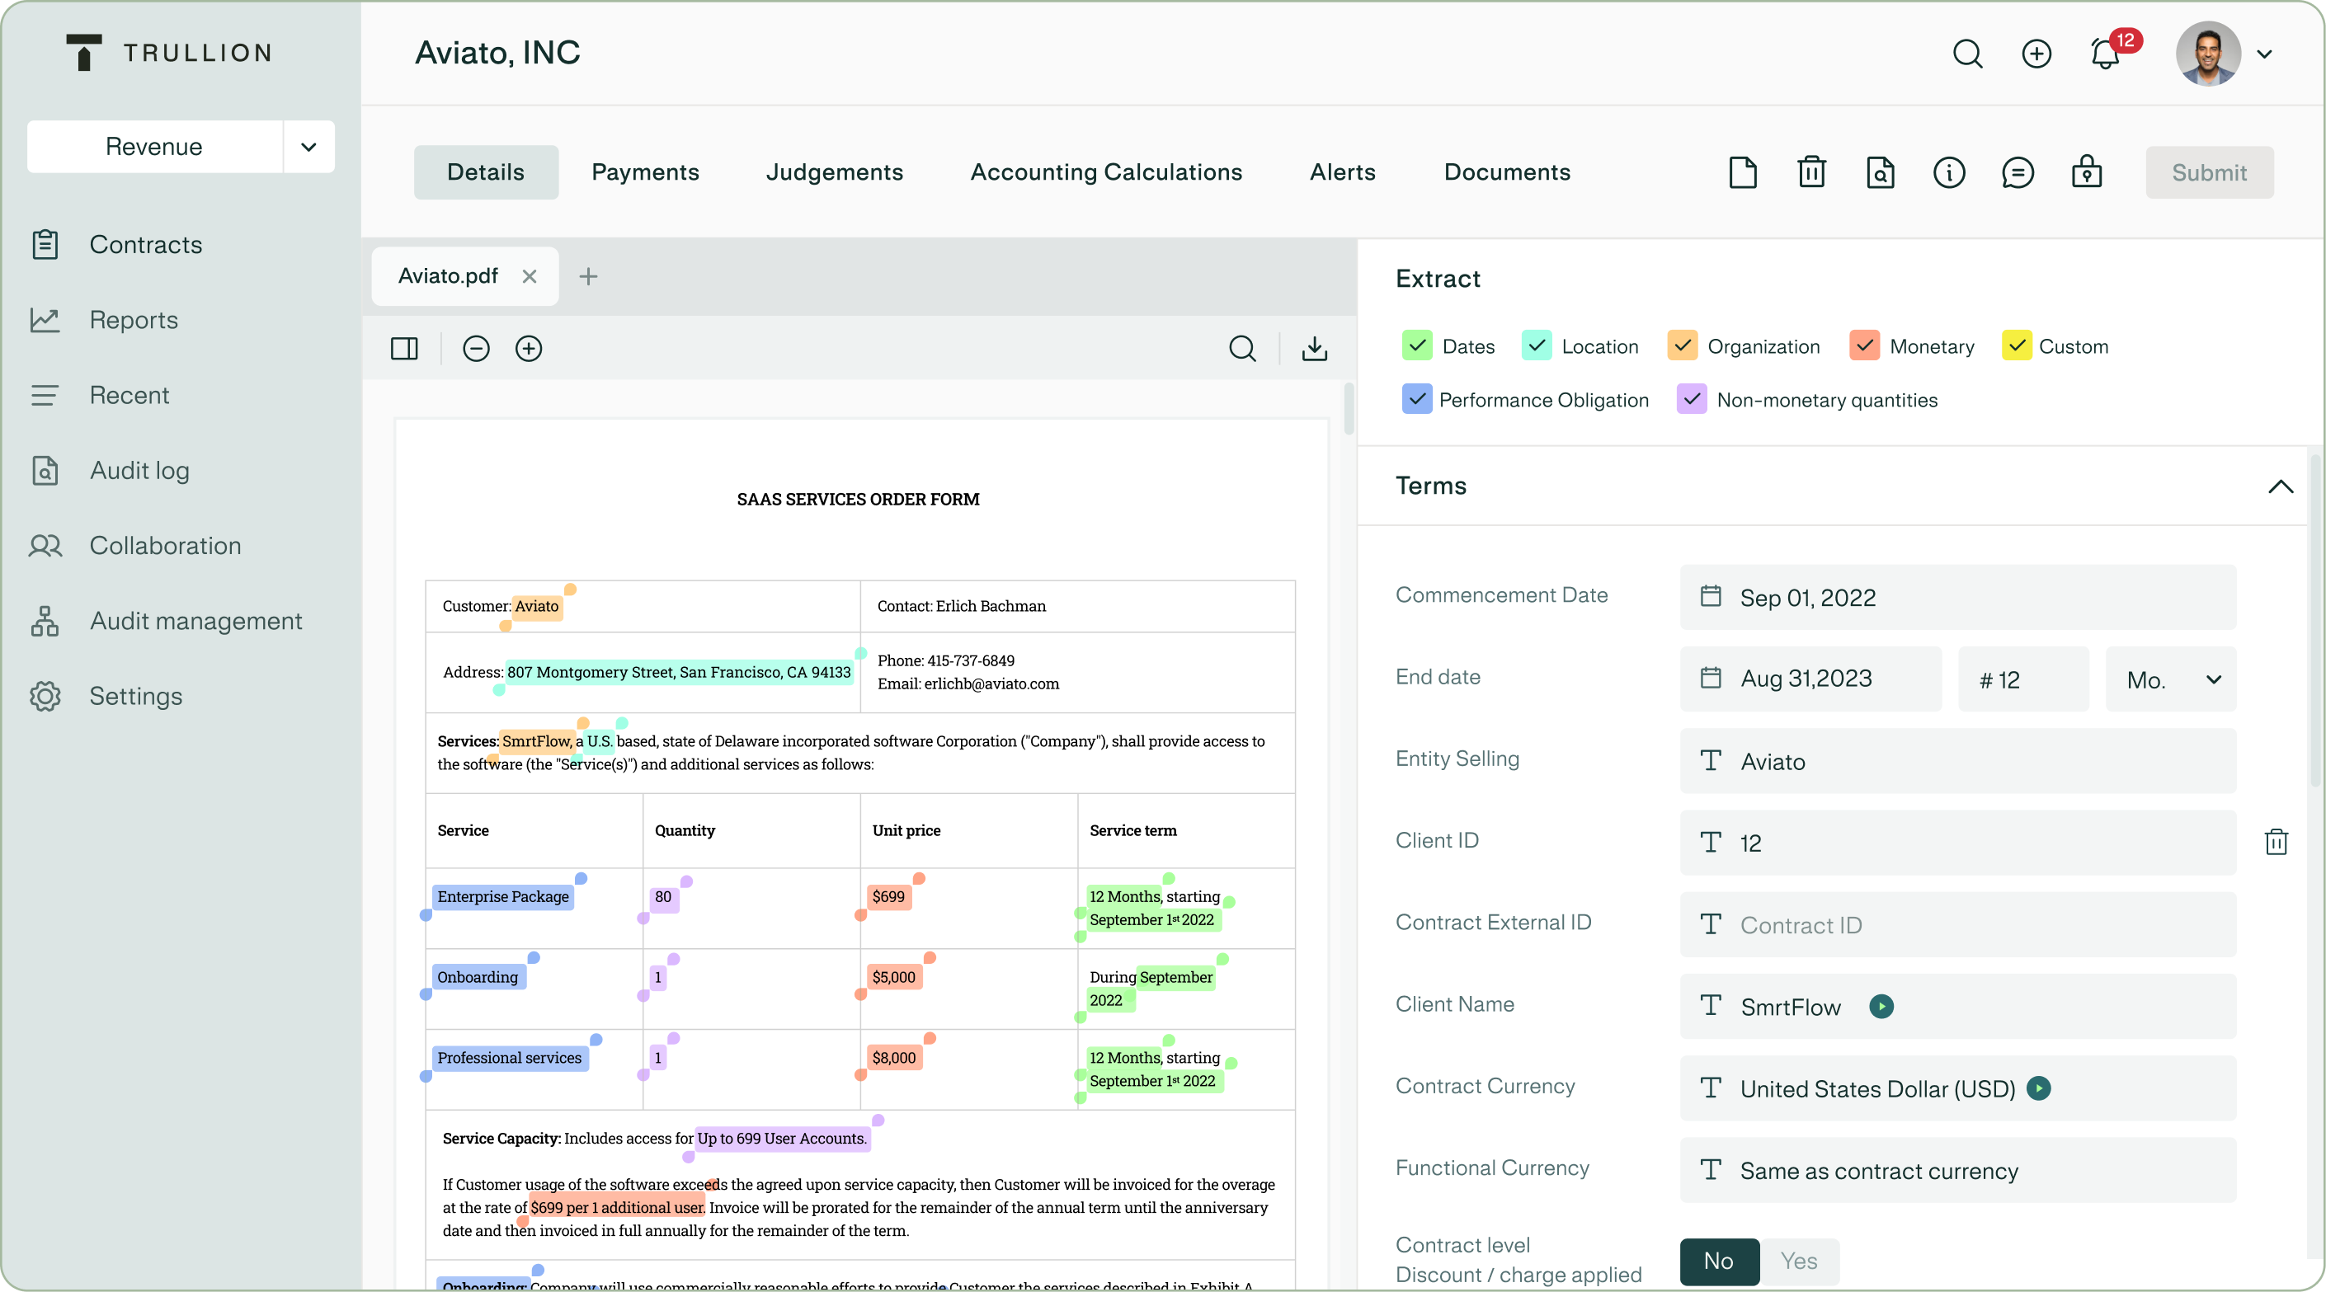Viewport: 2326px width, 1292px height.
Task: Click the lock icon in toolbar
Action: 2086,172
